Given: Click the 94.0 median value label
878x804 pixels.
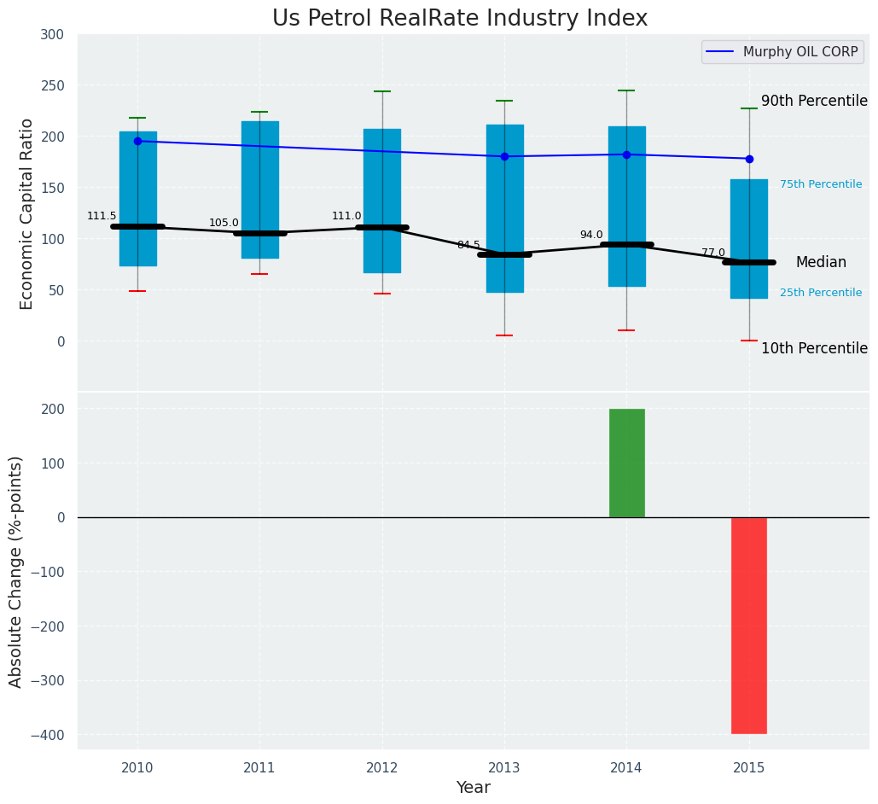Looking at the screenshot, I should (x=591, y=235).
